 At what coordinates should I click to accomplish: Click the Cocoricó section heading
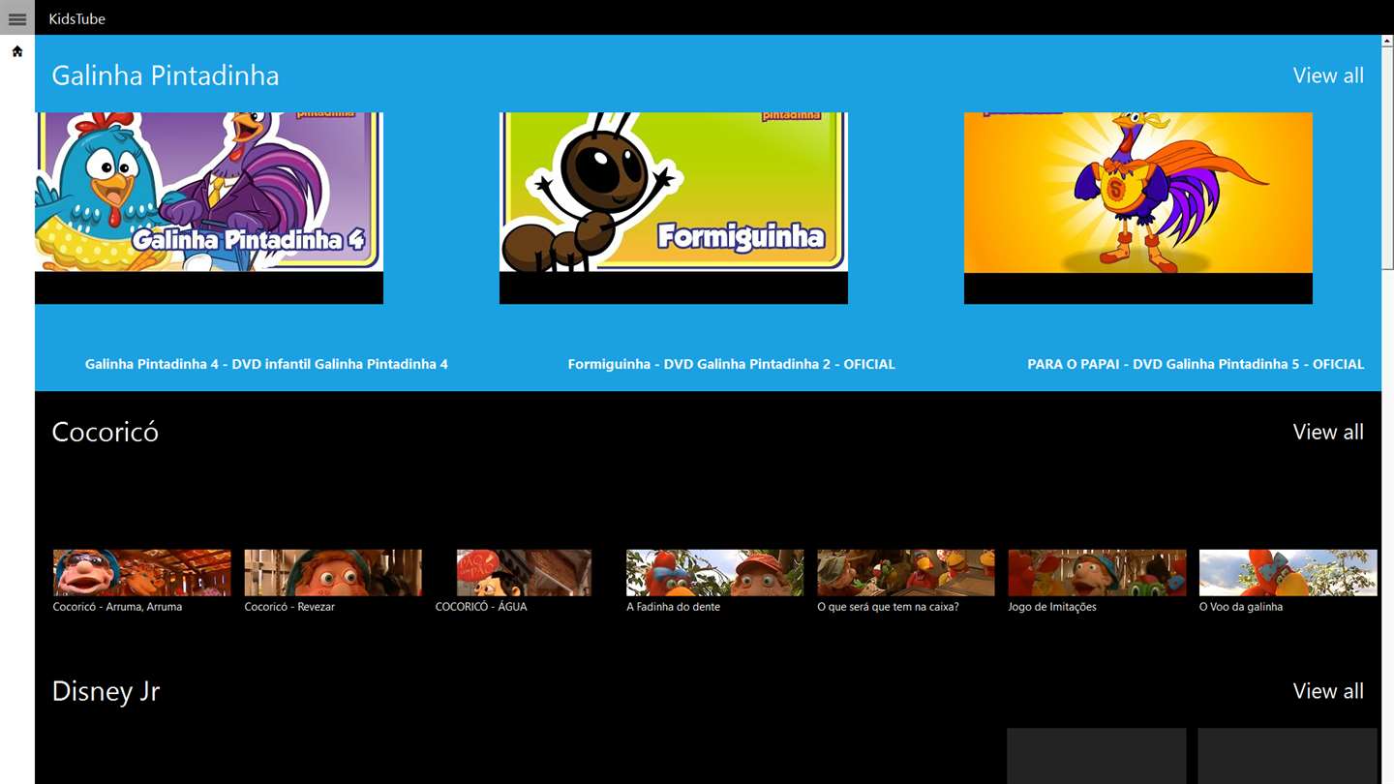[105, 432]
